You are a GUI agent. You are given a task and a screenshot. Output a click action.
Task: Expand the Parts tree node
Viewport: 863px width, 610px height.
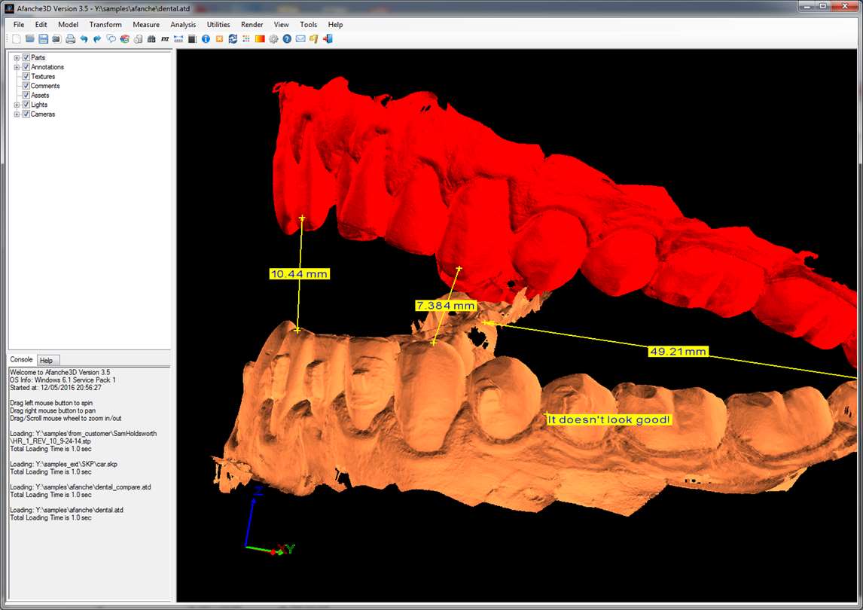[x=17, y=58]
